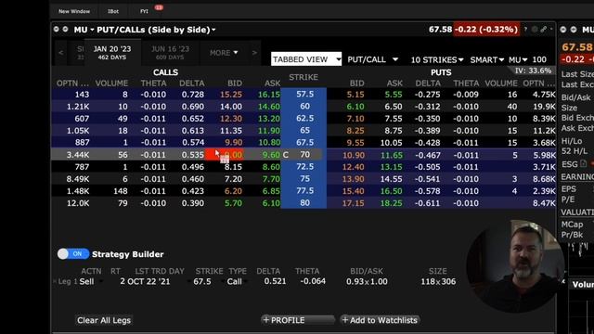Open the FYI menu item
This screenshot has width=594, height=334.
(x=144, y=11)
